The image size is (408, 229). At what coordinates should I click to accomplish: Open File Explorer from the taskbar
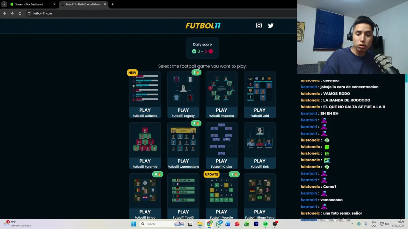(200, 224)
